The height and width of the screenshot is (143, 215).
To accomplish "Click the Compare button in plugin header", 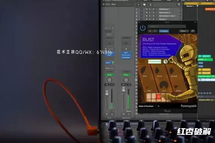I will click(164, 31).
